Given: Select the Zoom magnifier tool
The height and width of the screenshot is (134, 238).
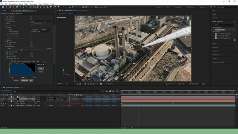Looking at the screenshot, I should point(13,7).
